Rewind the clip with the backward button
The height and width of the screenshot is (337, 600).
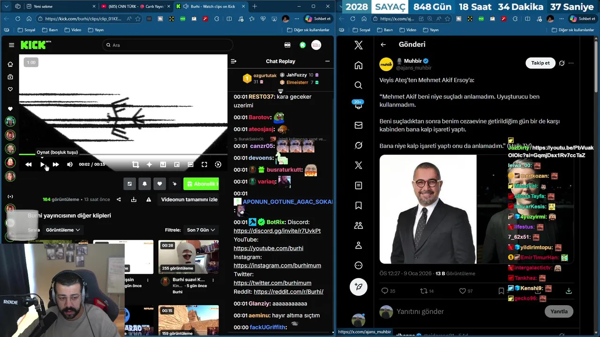29,164
